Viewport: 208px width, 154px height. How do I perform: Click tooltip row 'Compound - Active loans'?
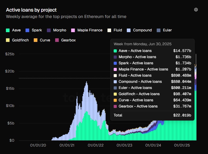click(x=152, y=82)
